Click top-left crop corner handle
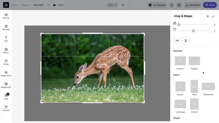 coord(41,34)
